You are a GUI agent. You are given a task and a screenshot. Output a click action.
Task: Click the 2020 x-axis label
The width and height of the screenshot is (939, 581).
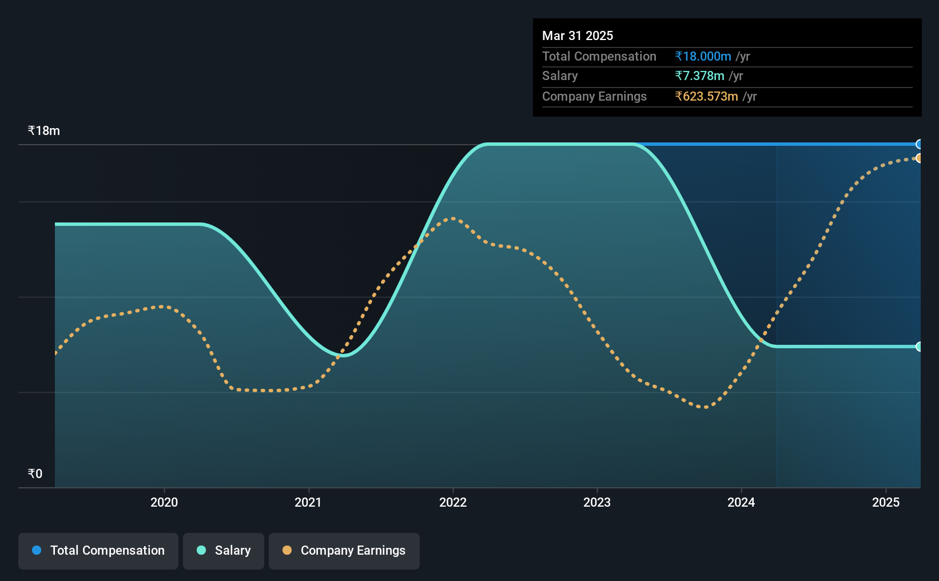tap(164, 502)
